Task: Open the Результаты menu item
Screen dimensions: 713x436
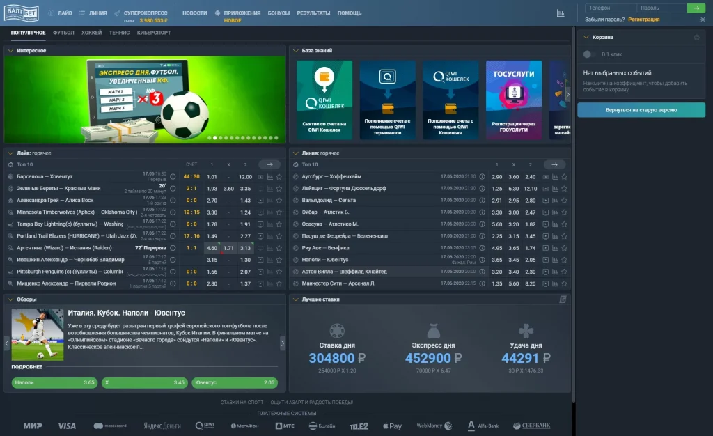Action: 313,13
